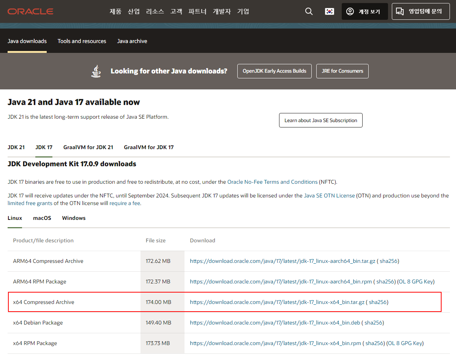456x358 pixels.
Task: Click Java 21 and Java 17 available heading
Action: coord(74,102)
